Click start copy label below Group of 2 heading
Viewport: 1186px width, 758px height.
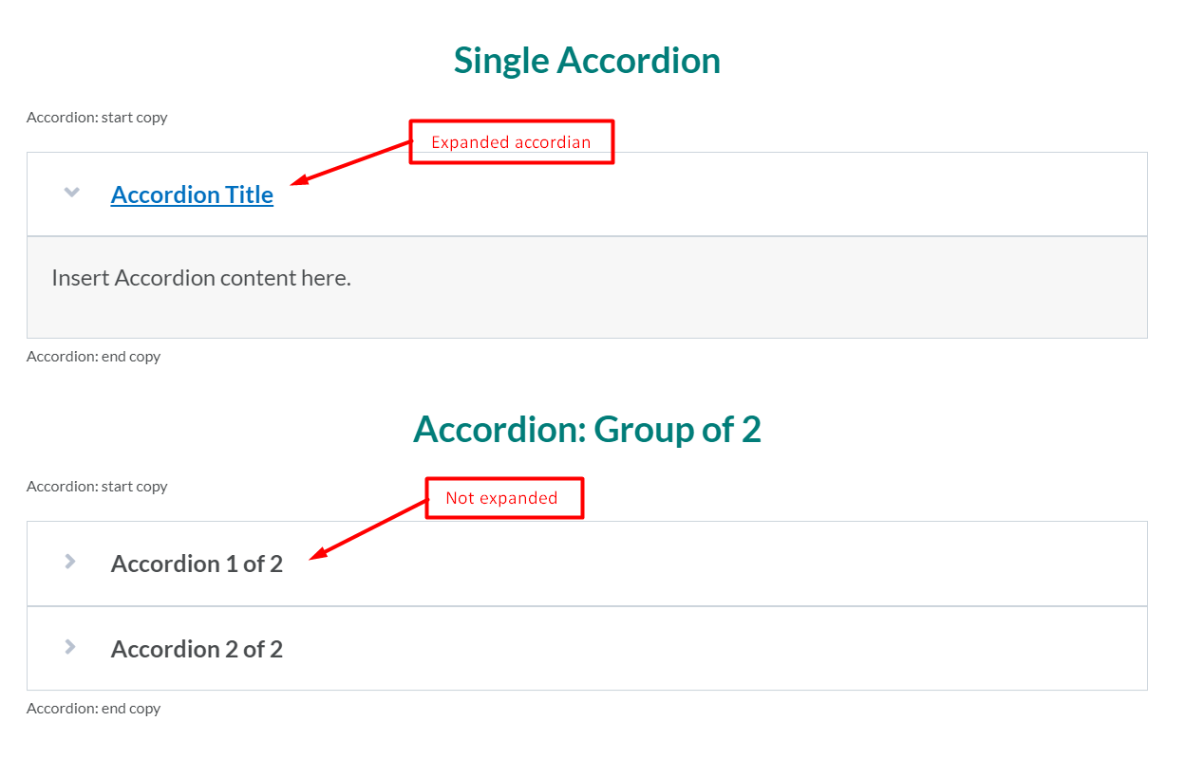tap(97, 487)
